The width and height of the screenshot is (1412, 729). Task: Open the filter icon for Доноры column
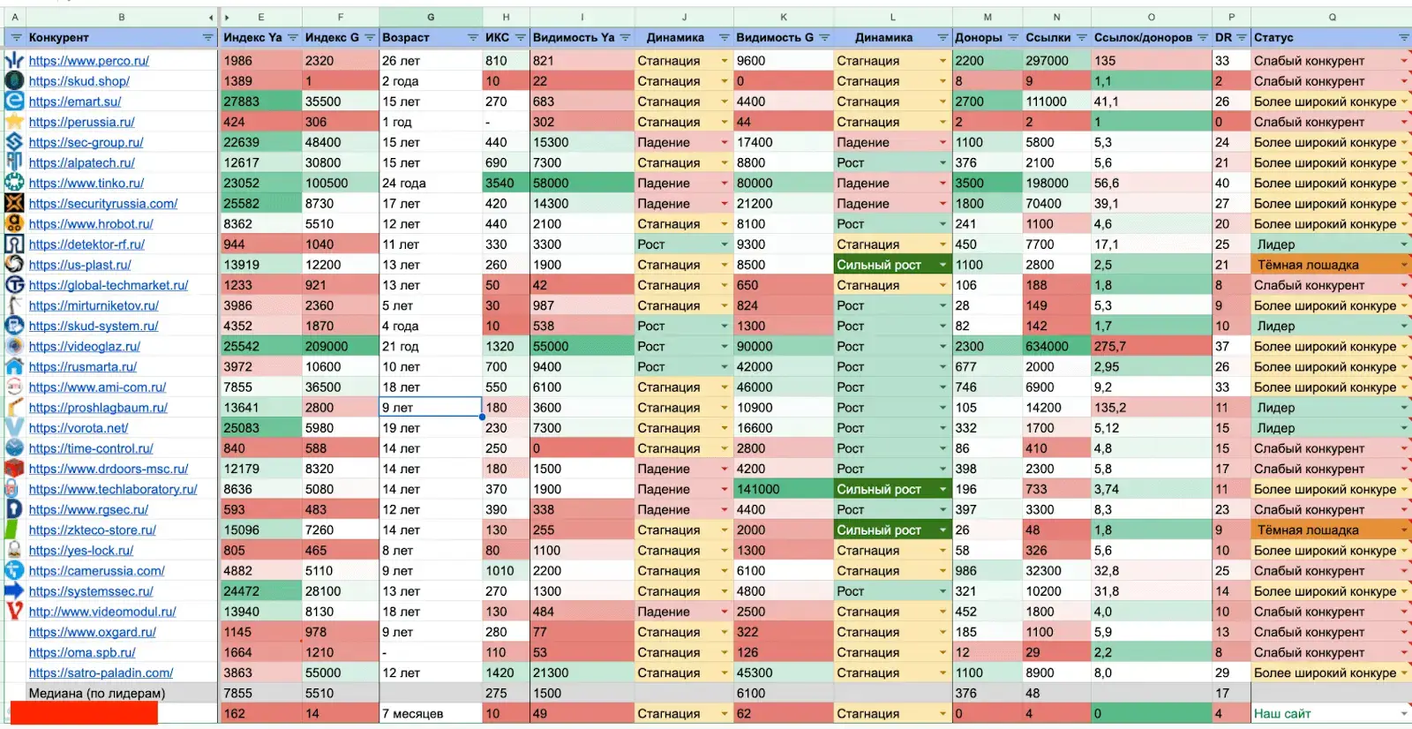pos(1013,38)
